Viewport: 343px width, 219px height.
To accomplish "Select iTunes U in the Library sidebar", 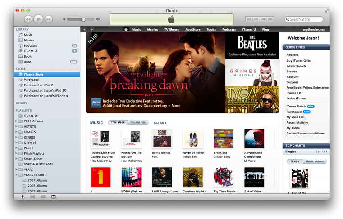I will click(x=47, y=51).
